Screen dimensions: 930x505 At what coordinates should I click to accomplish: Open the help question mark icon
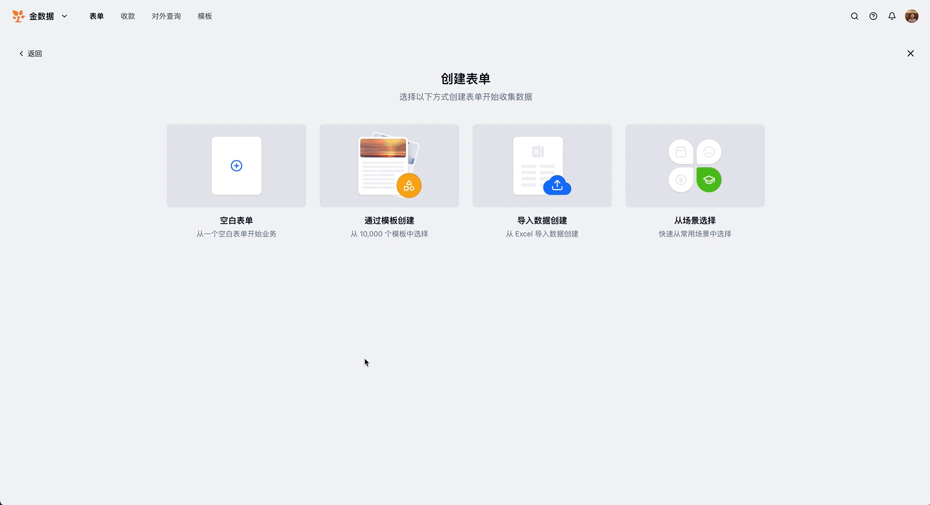pyautogui.click(x=873, y=16)
